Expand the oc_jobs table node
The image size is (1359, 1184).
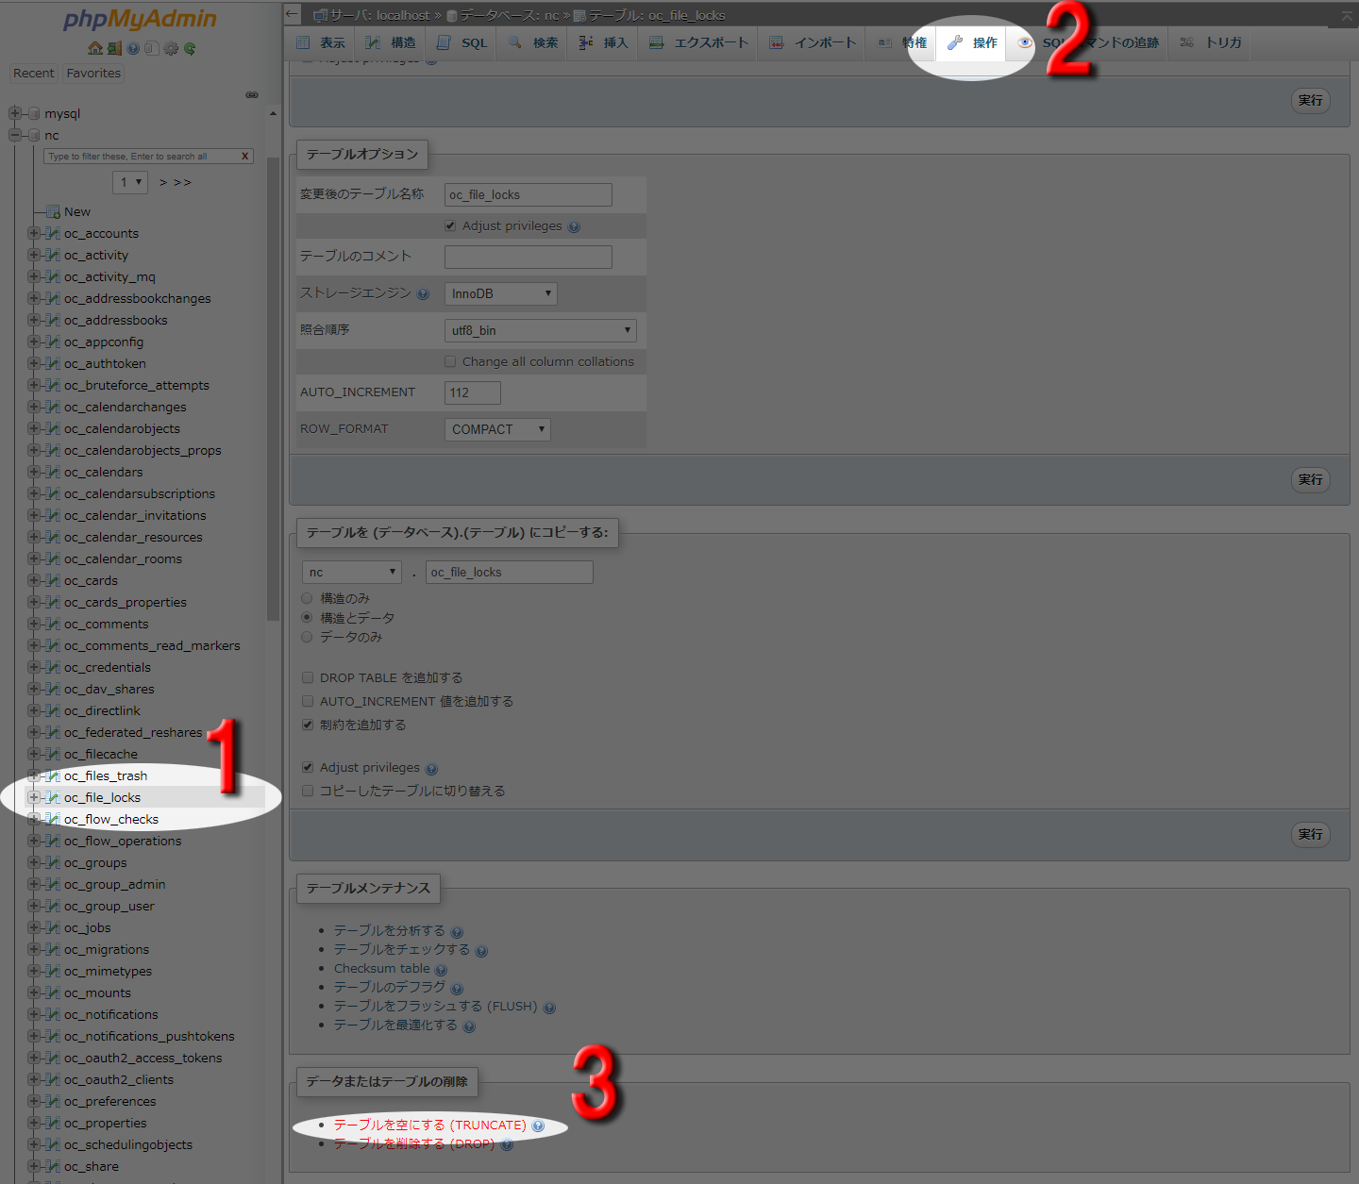(34, 927)
